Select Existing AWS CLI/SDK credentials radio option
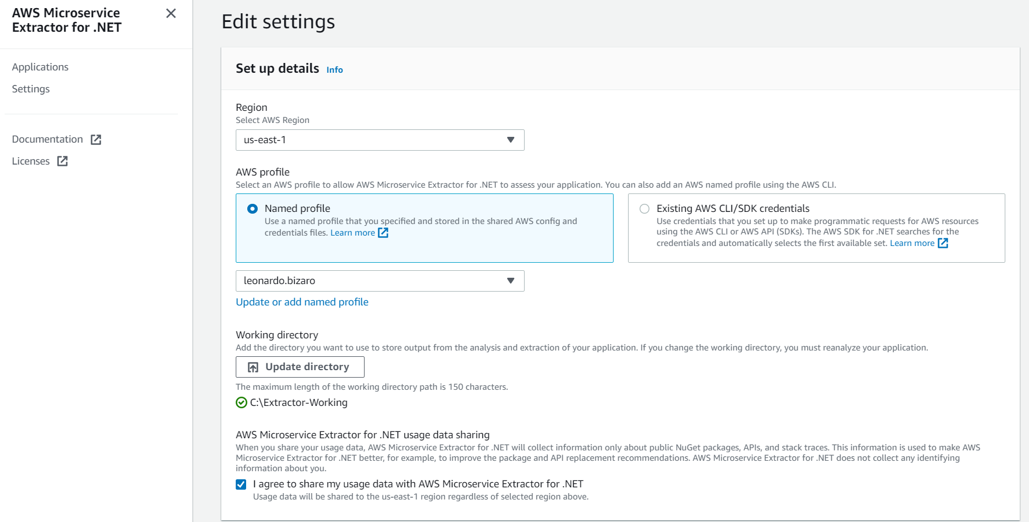Screen dimensions: 1029x522 [644, 209]
